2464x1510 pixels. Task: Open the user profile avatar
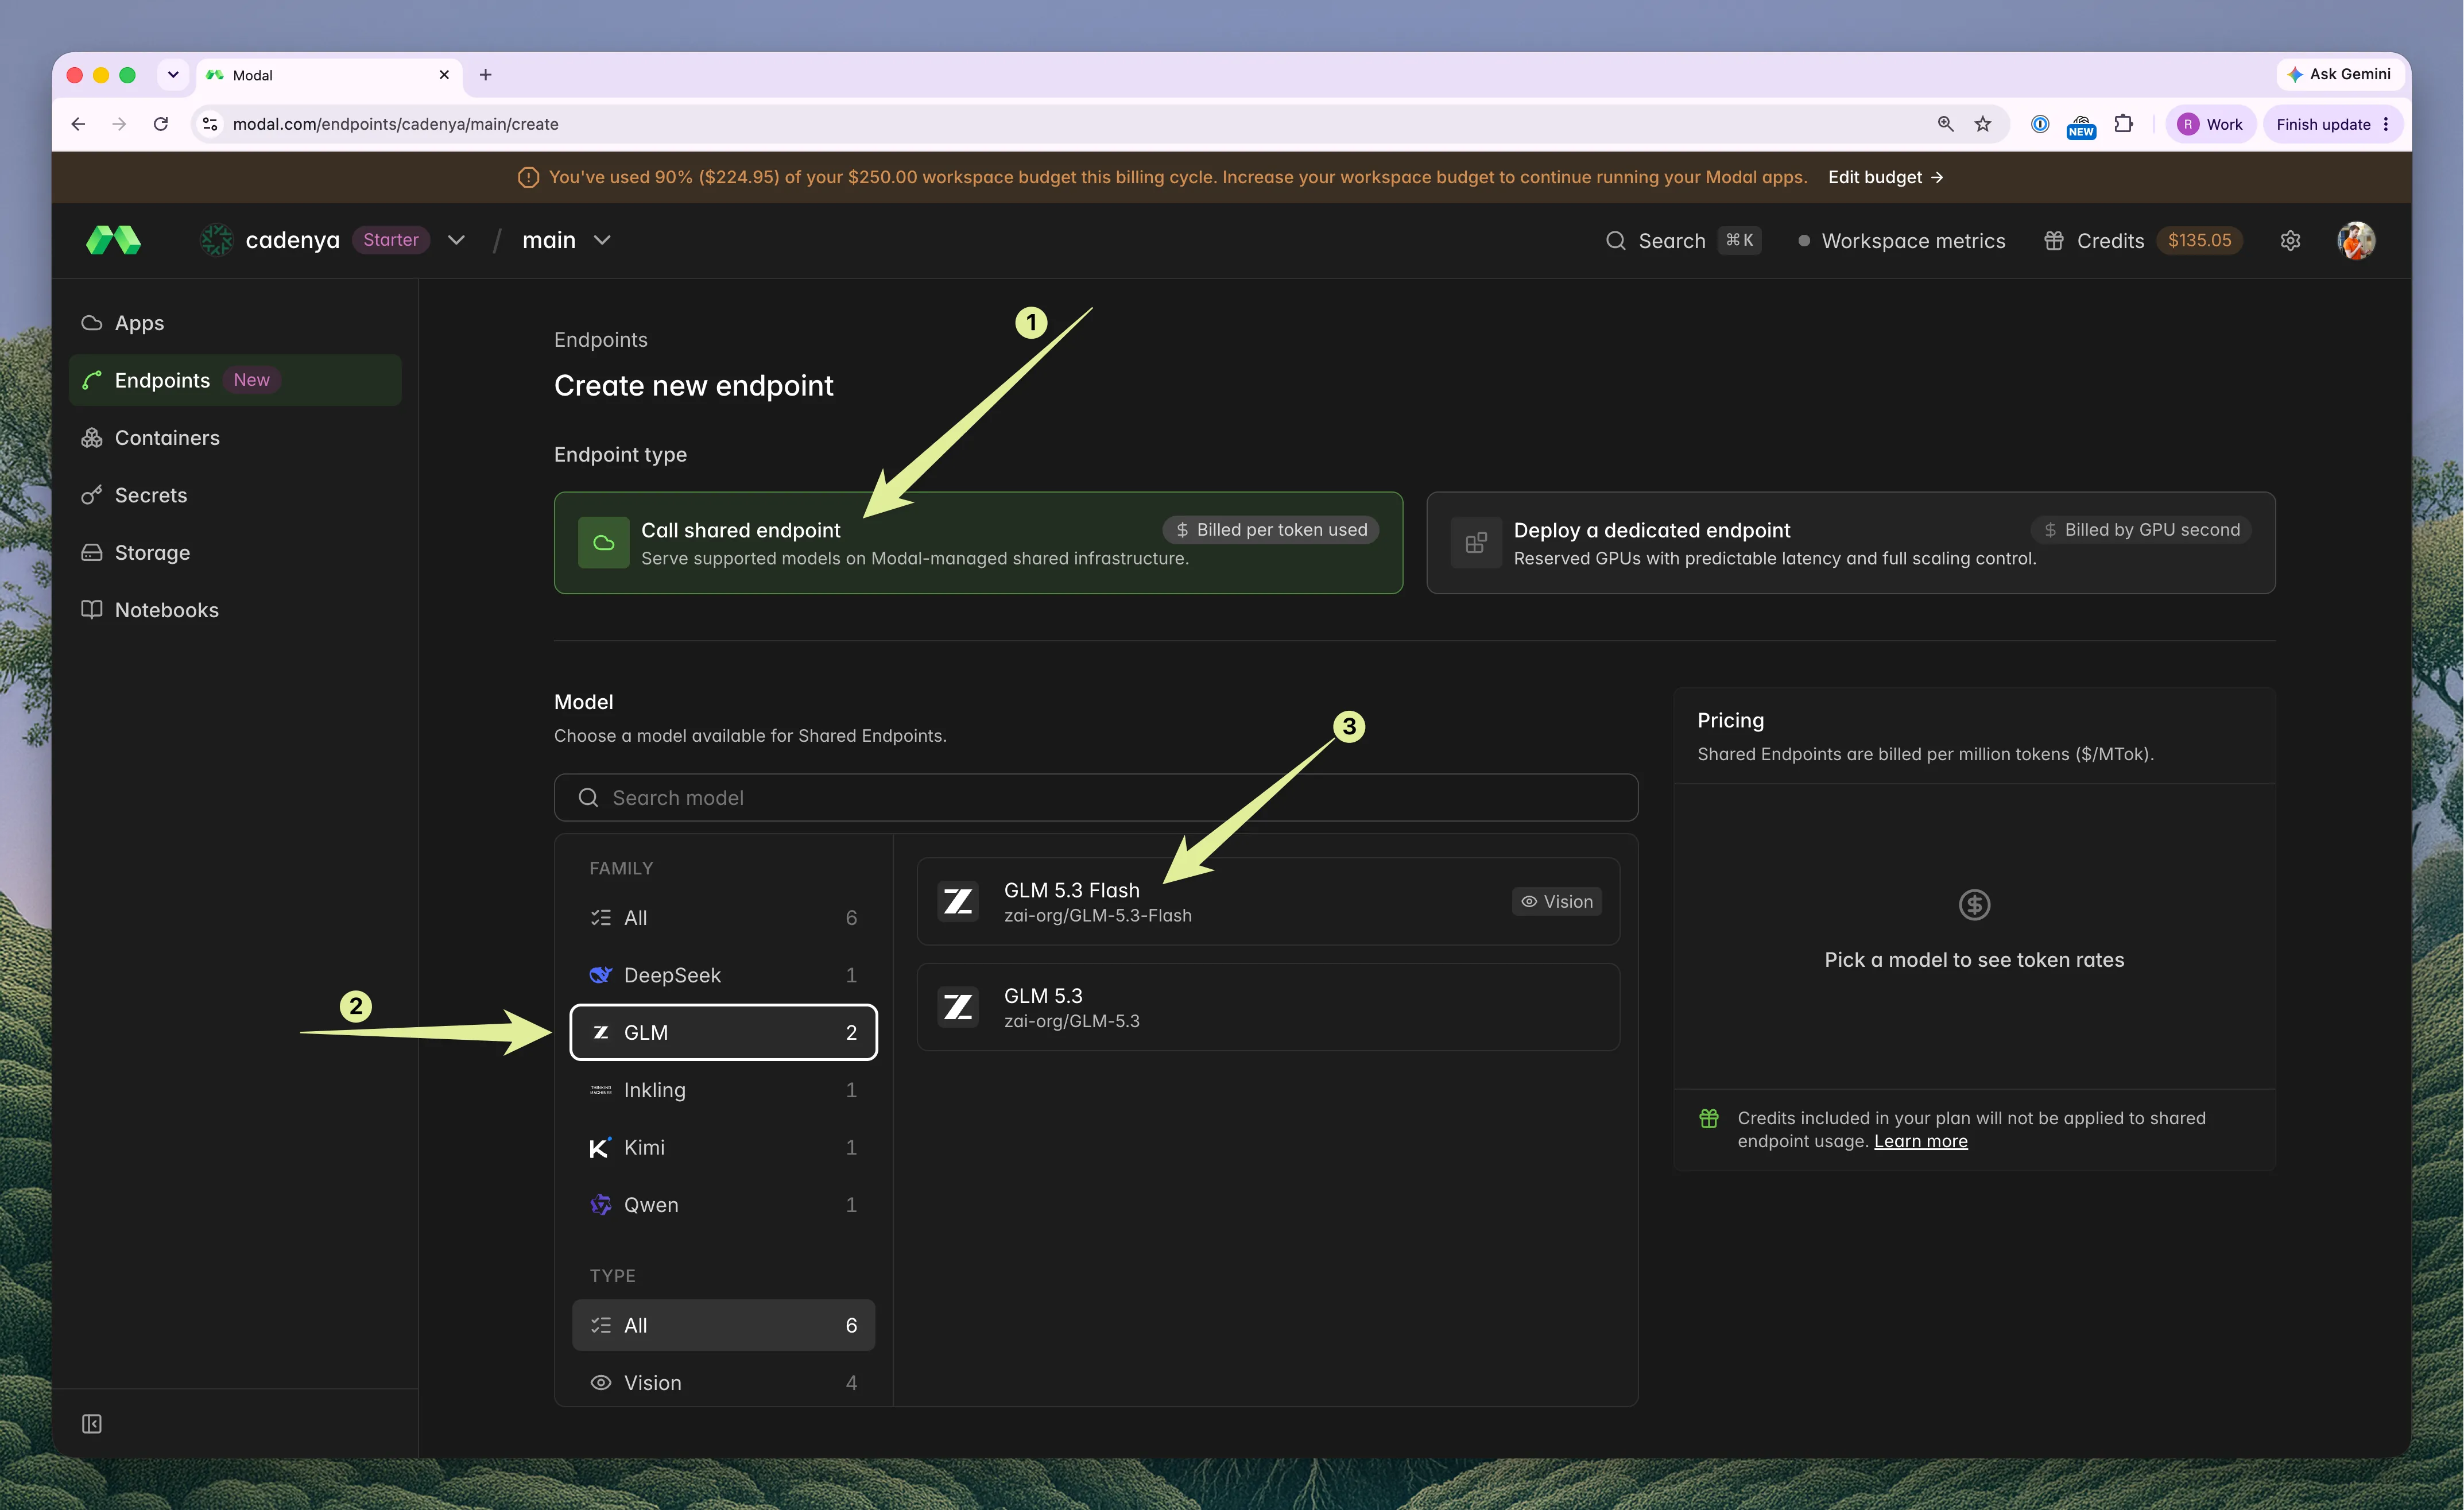pyautogui.click(x=2356, y=240)
